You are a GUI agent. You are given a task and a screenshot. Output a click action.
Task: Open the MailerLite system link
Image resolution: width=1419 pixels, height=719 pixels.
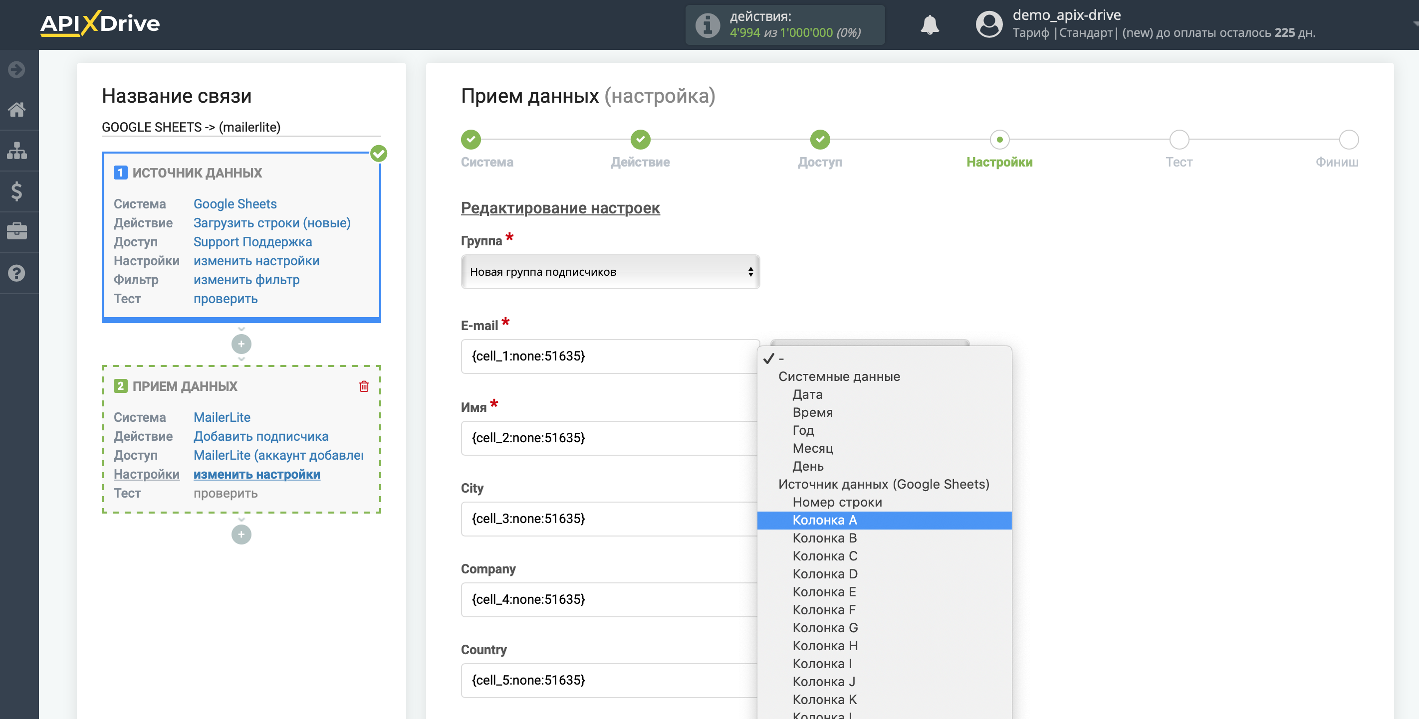click(x=222, y=417)
